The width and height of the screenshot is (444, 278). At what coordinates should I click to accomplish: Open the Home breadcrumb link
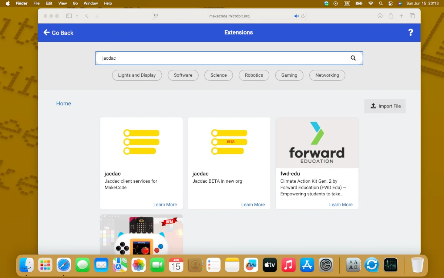pos(64,103)
